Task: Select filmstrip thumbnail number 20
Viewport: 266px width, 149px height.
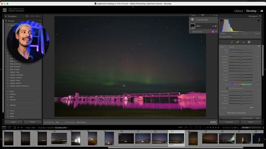Action: tap(126, 138)
